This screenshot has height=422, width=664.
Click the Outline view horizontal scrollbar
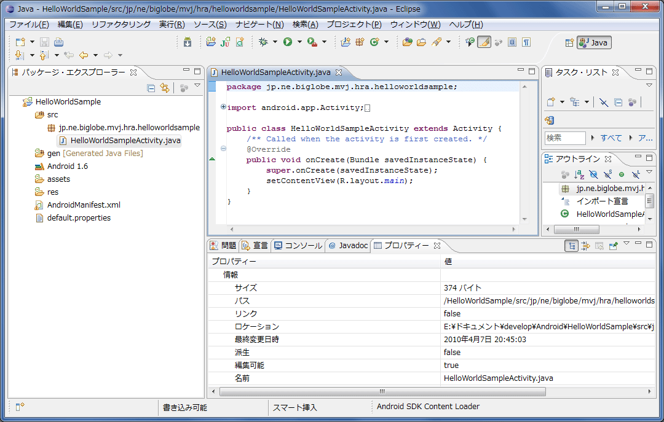pos(576,229)
